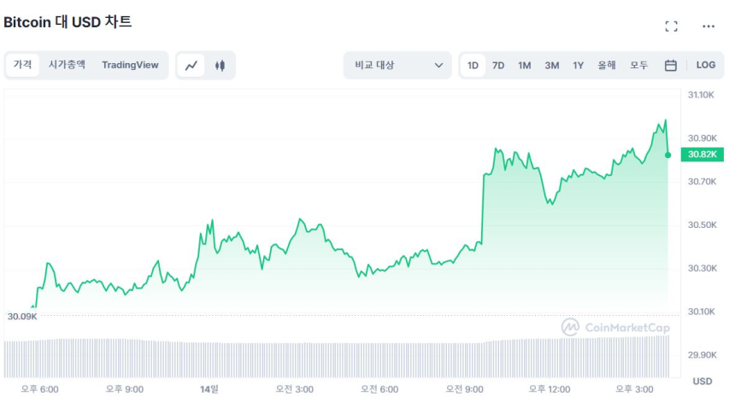Screen dimensions: 735x397
Task: Click the green 30.82K current price label
Action: coord(697,155)
